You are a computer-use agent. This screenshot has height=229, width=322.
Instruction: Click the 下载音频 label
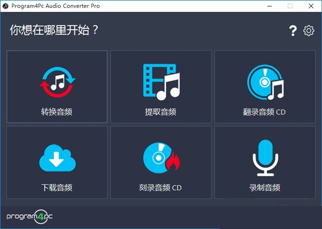point(57,188)
